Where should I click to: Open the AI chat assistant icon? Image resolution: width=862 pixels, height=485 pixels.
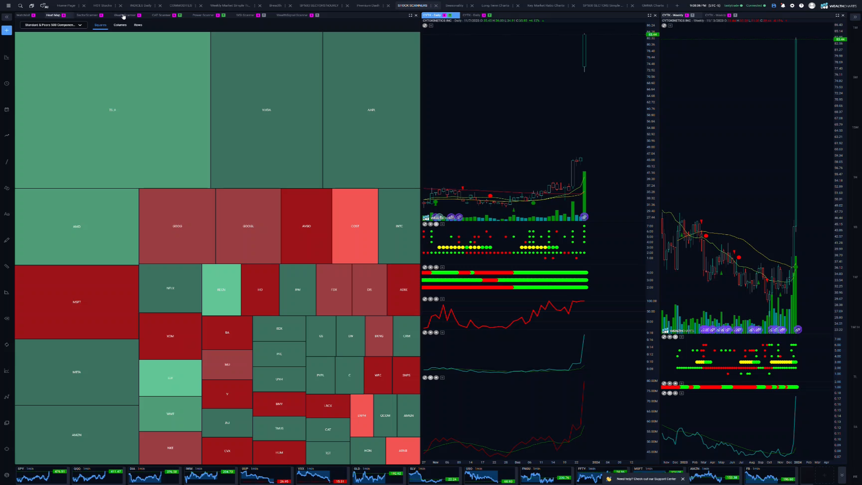point(44,6)
